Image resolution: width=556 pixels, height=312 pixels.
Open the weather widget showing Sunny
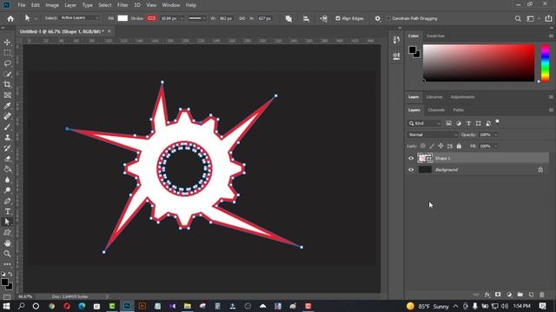click(x=427, y=306)
